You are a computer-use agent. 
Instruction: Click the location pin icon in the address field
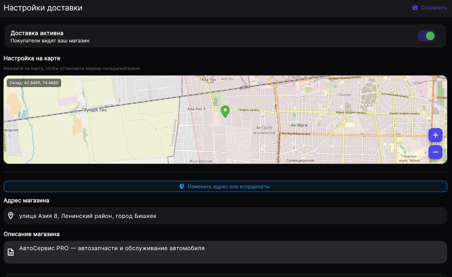coord(11,216)
